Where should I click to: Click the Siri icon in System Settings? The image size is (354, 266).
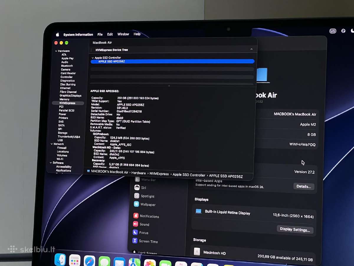tap(137, 187)
